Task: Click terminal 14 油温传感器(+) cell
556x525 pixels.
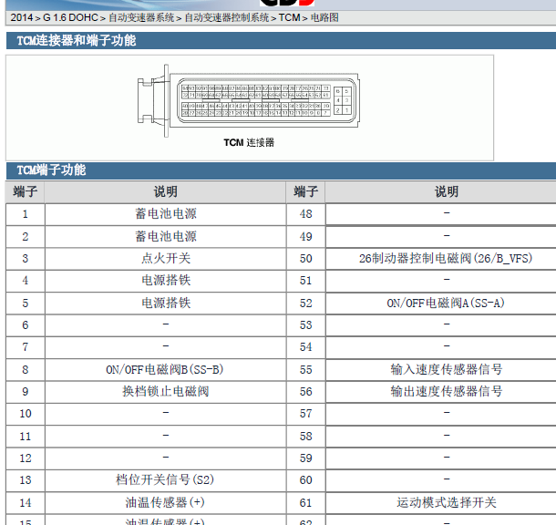Action: click(x=166, y=502)
